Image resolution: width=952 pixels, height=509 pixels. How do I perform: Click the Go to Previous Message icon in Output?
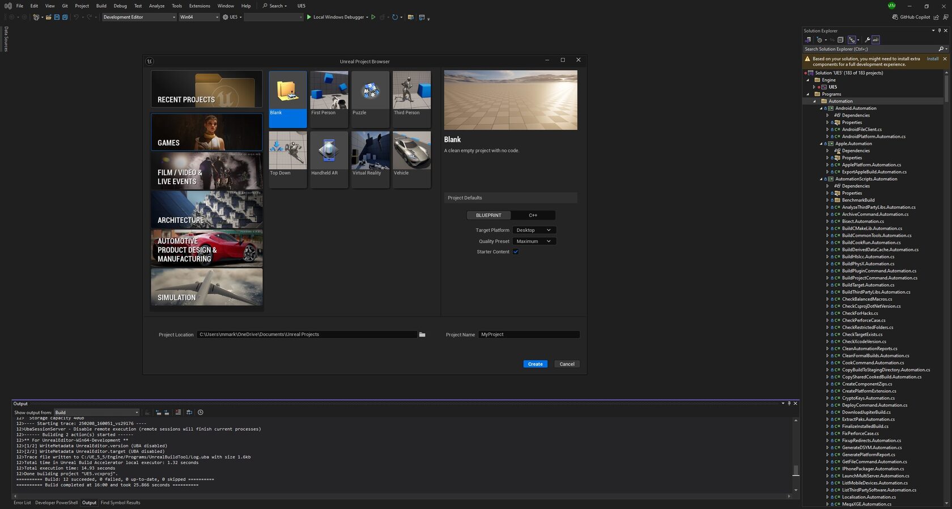point(158,412)
